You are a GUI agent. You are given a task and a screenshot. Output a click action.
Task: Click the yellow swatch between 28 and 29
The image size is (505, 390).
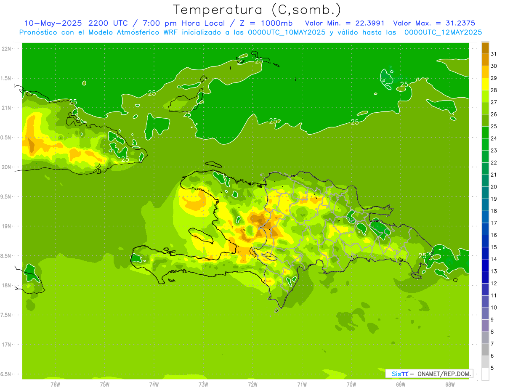click(485, 84)
